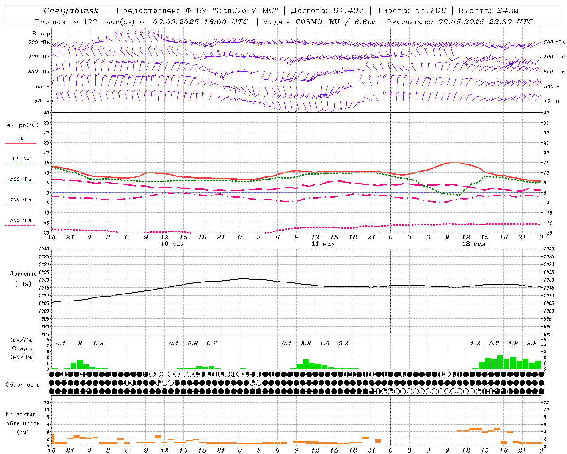Click the '1.2' three-hour precipitation value

pos(475,343)
